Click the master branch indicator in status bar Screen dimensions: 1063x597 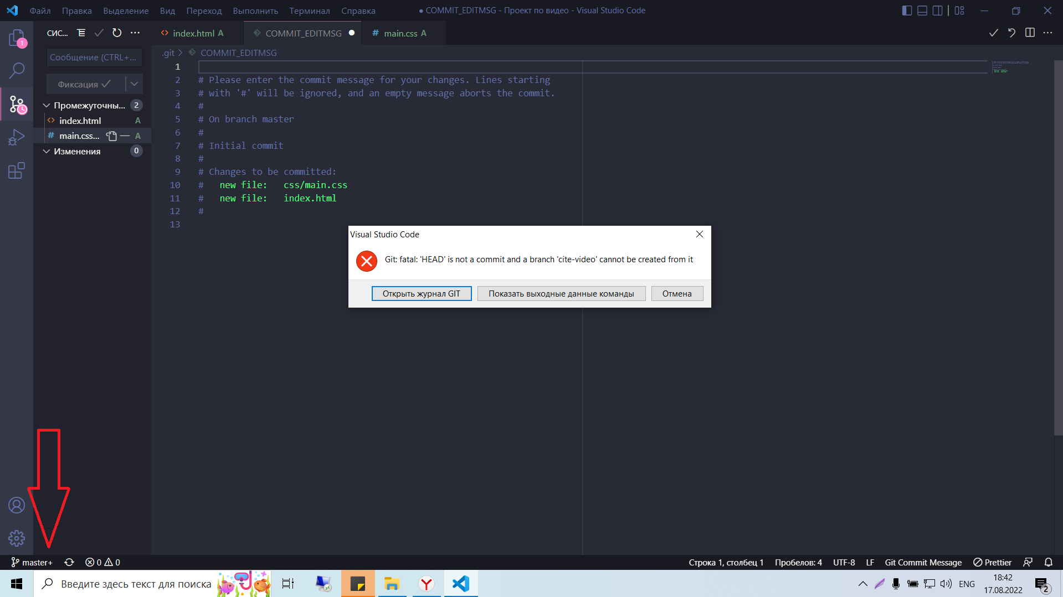coord(32,562)
